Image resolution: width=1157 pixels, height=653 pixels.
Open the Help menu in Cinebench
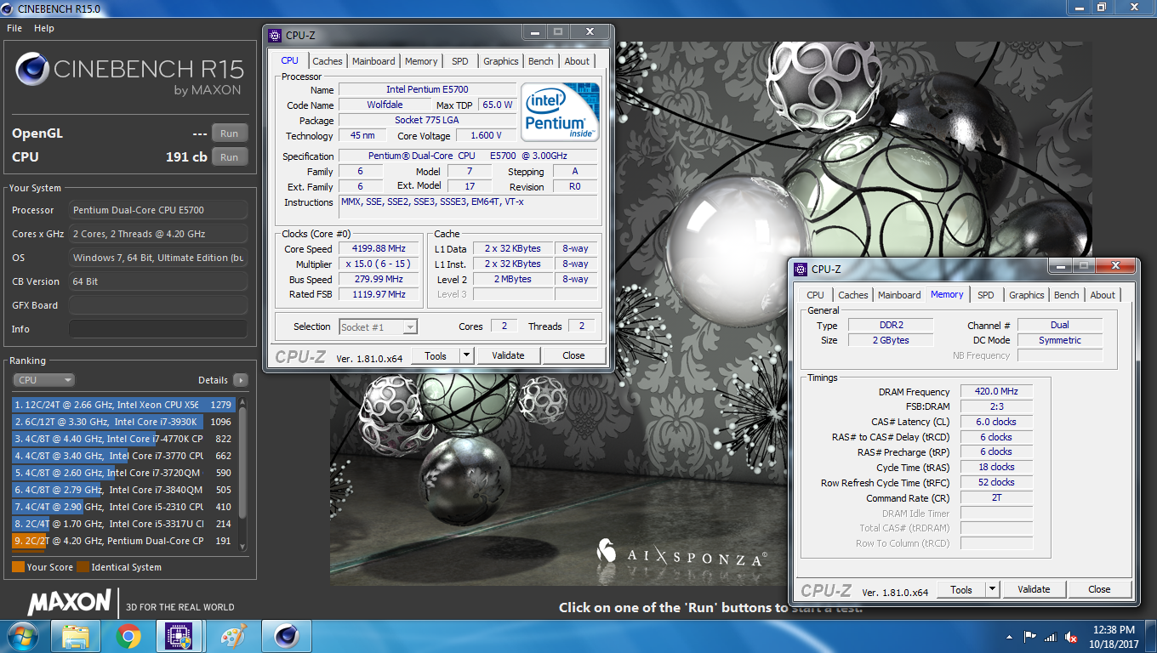(x=44, y=28)
